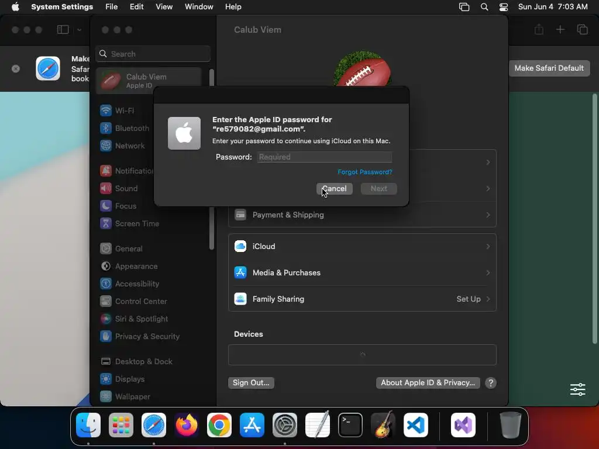Image resolution: width=599 pixels, height=449 pixels.
Task: Open Notifications settings in sidebar
Action: point(126,171)
